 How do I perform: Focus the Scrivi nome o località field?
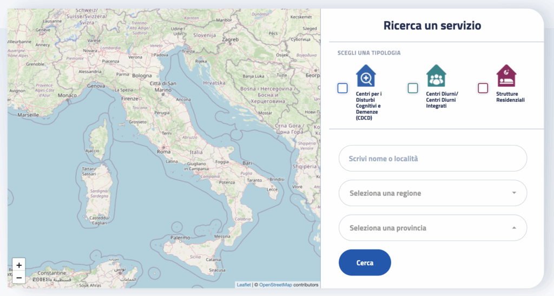(x=433, y=158)
